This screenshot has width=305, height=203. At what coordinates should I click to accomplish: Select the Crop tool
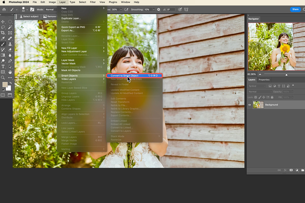(x=3, y=33)
